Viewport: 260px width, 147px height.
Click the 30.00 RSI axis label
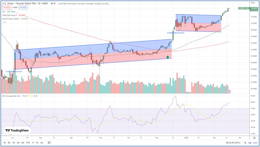pyautogui.click(x=253, y=134)
